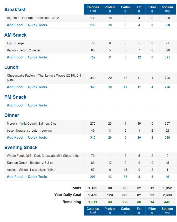The image size is (177, 222).
Task: Click Add Food under Breakfast
Action: [x=15, y=25]
